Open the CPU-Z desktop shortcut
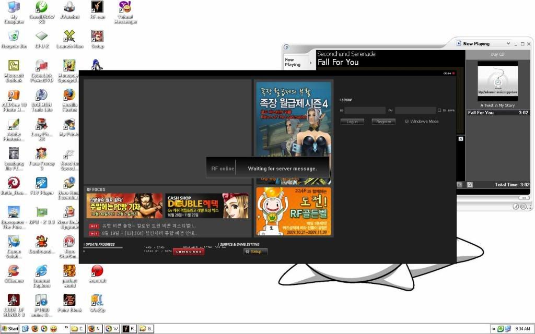 coord(42,39)
